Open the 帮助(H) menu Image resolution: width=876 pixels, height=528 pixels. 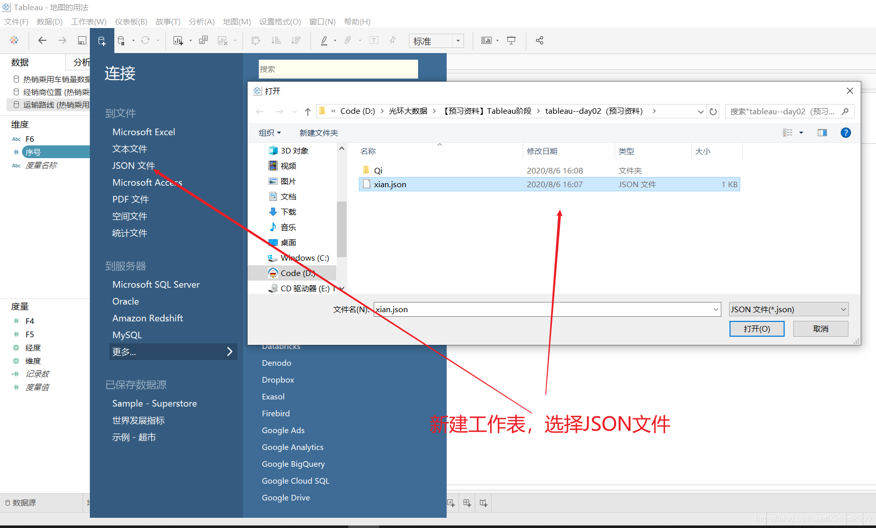(x=357, y=21)
